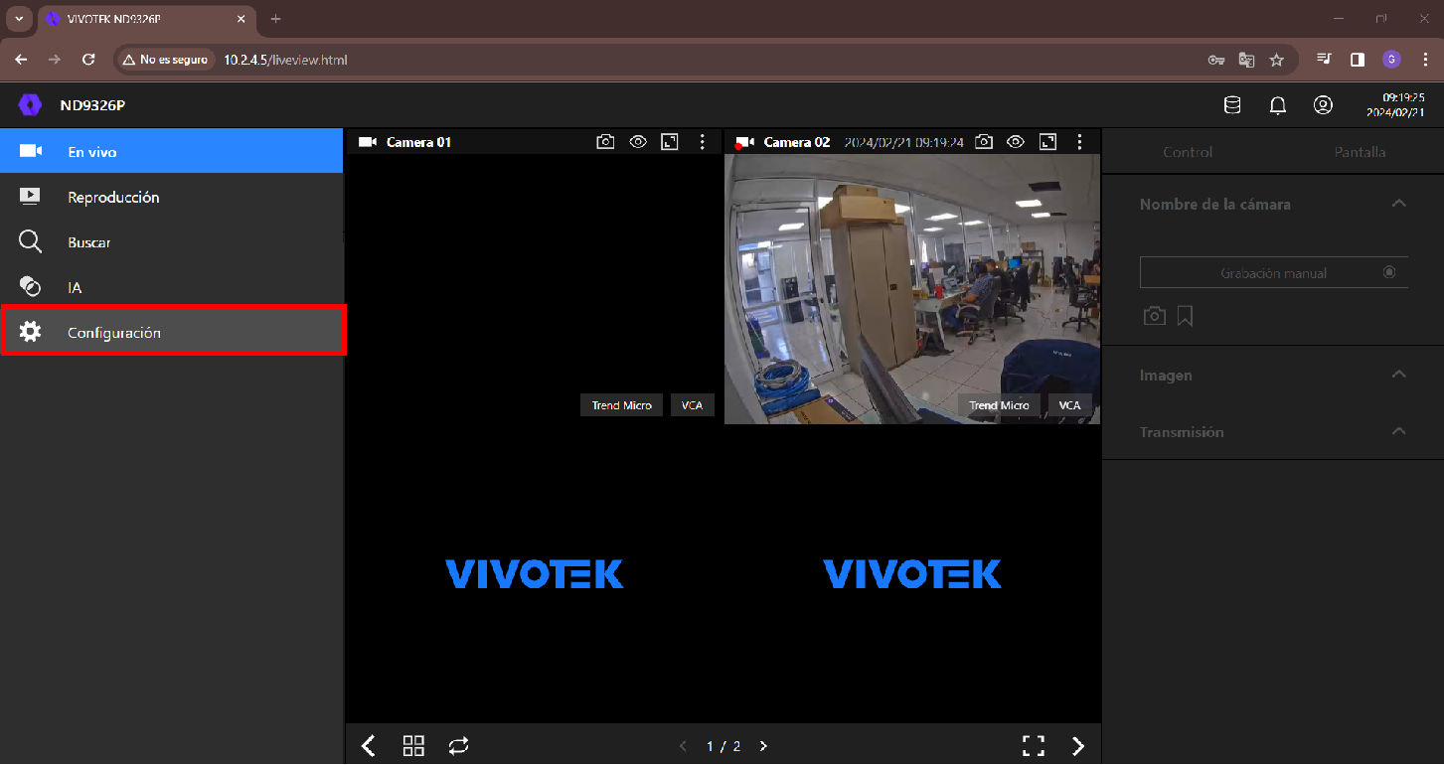Open the IA menu item
The width and height of the screenshot is (1444, 765).
[x=172, y=287]
